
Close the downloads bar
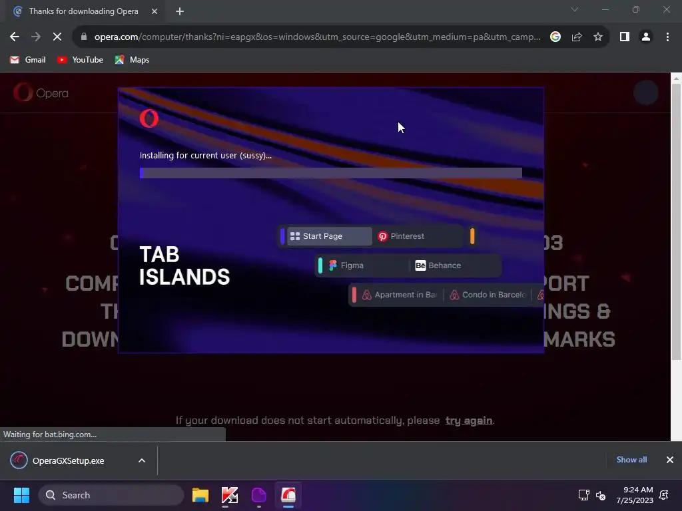tap(670, 460)
